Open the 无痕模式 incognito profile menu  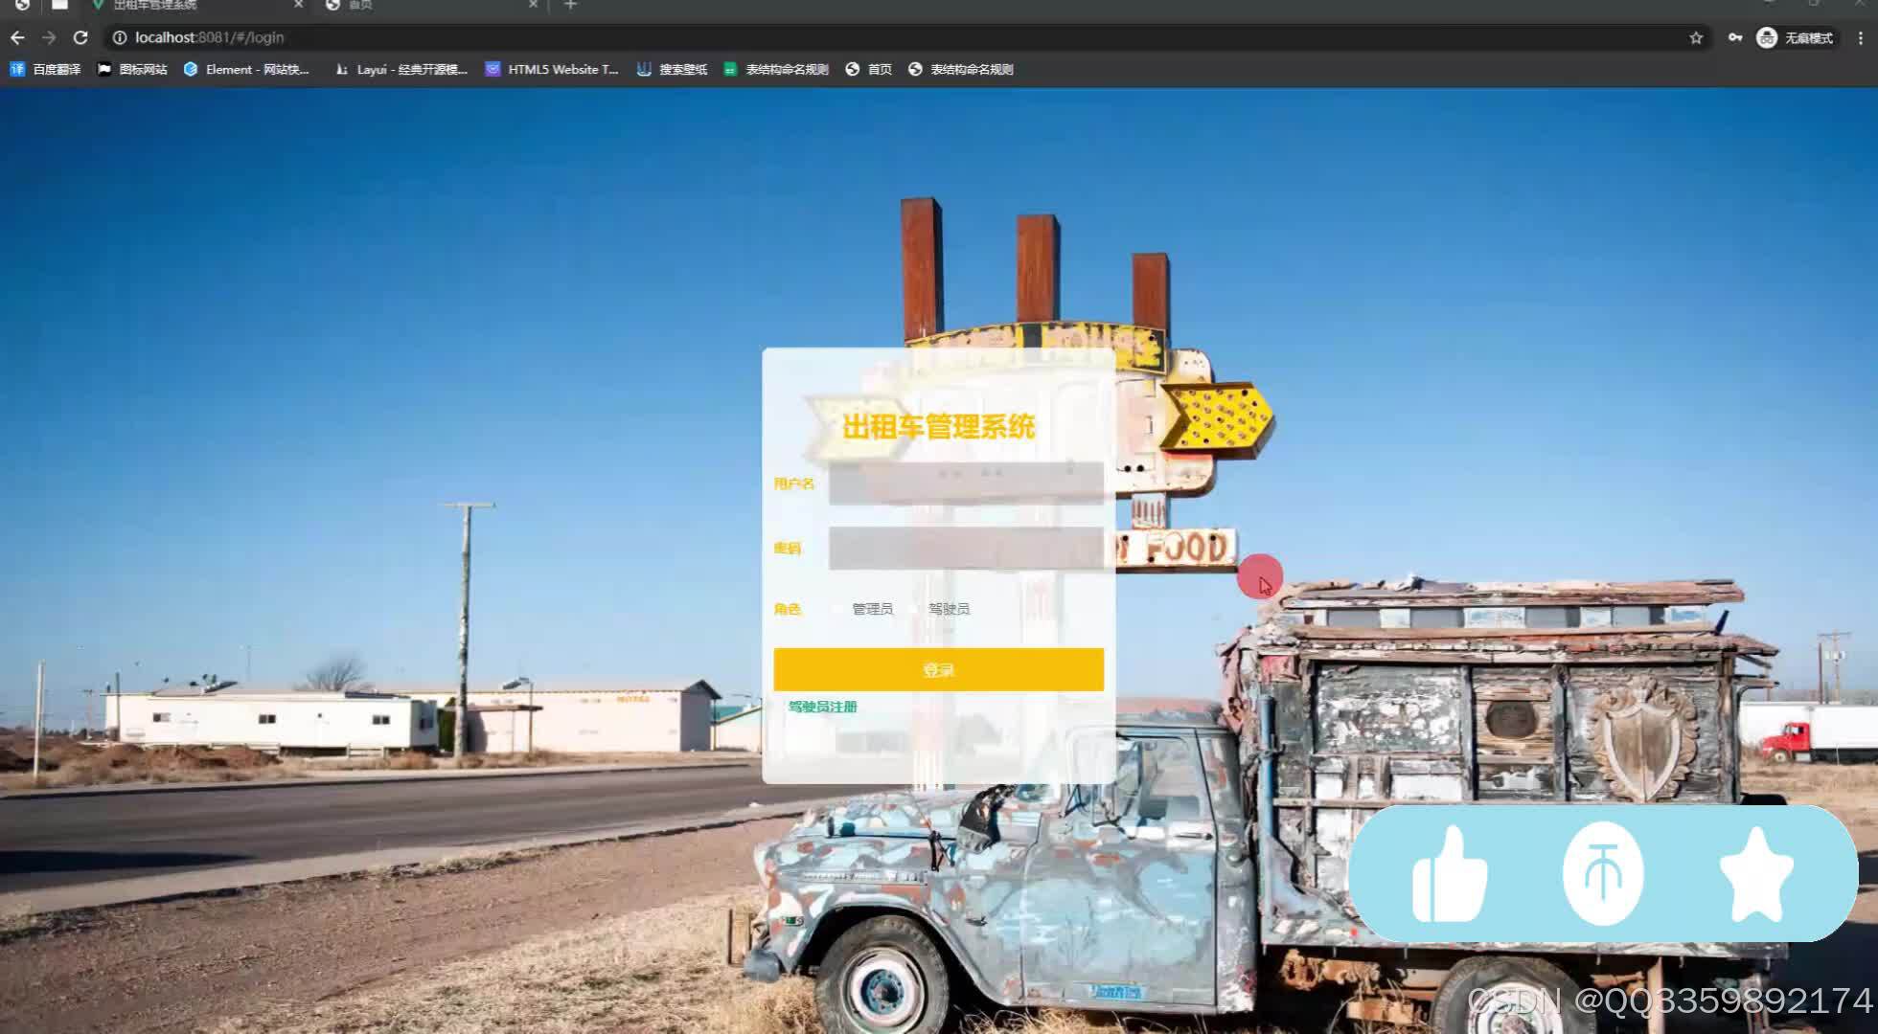[x=1795, y=37]
